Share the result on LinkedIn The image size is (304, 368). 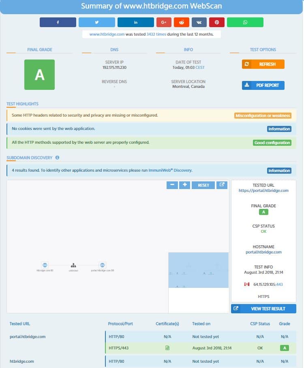point(135,22)
